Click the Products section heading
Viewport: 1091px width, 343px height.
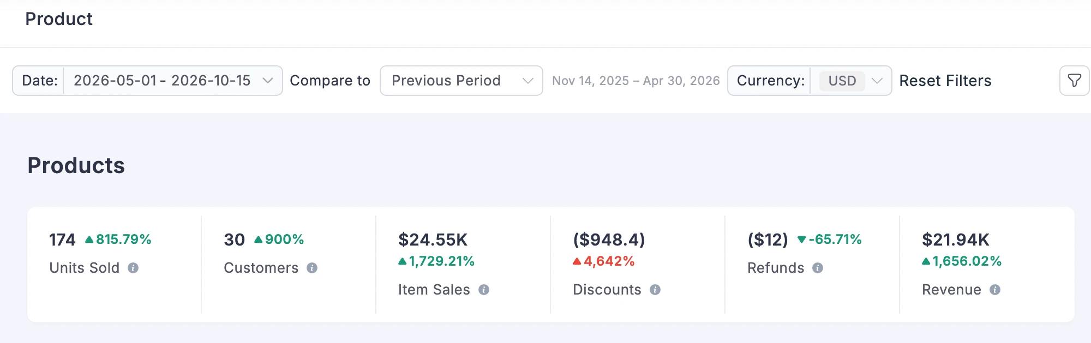coord(76,166)
